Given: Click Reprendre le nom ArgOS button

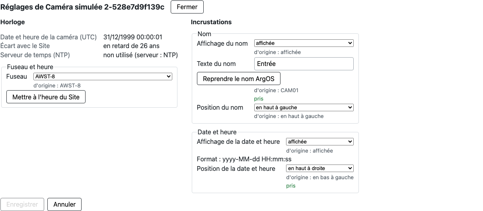Looking at the screenshot, I should click(x=239, y=79).
